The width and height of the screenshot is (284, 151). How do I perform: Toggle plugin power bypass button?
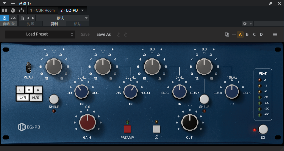4,18
